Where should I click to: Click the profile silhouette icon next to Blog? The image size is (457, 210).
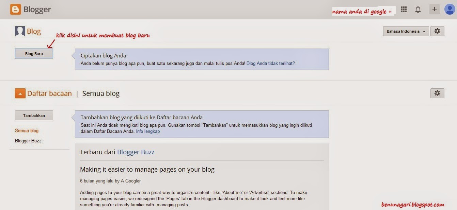point(20,32)
